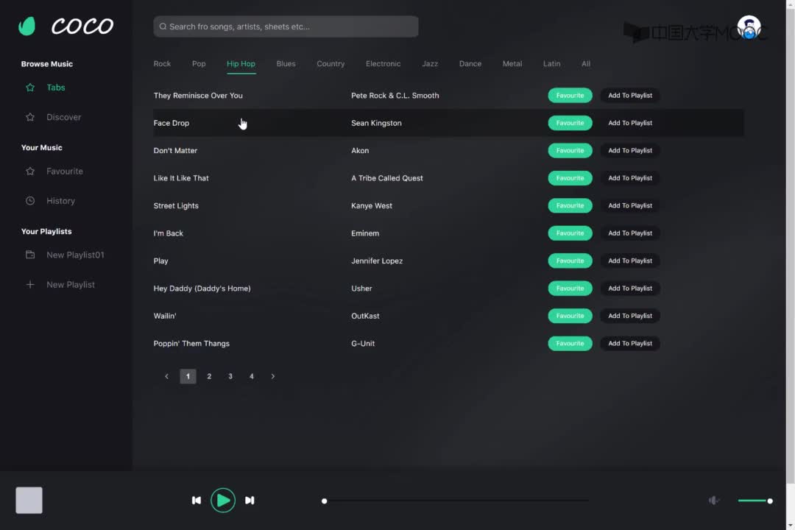The image size is (795, 530).
Task: Switch to the Rock genre tab
Action: tap(162, 64)
